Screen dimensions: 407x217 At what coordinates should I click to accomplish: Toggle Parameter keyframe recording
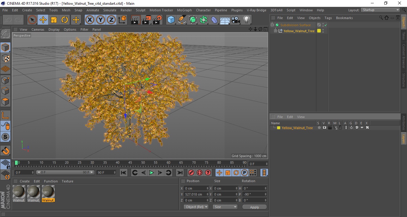pos(244,173)
